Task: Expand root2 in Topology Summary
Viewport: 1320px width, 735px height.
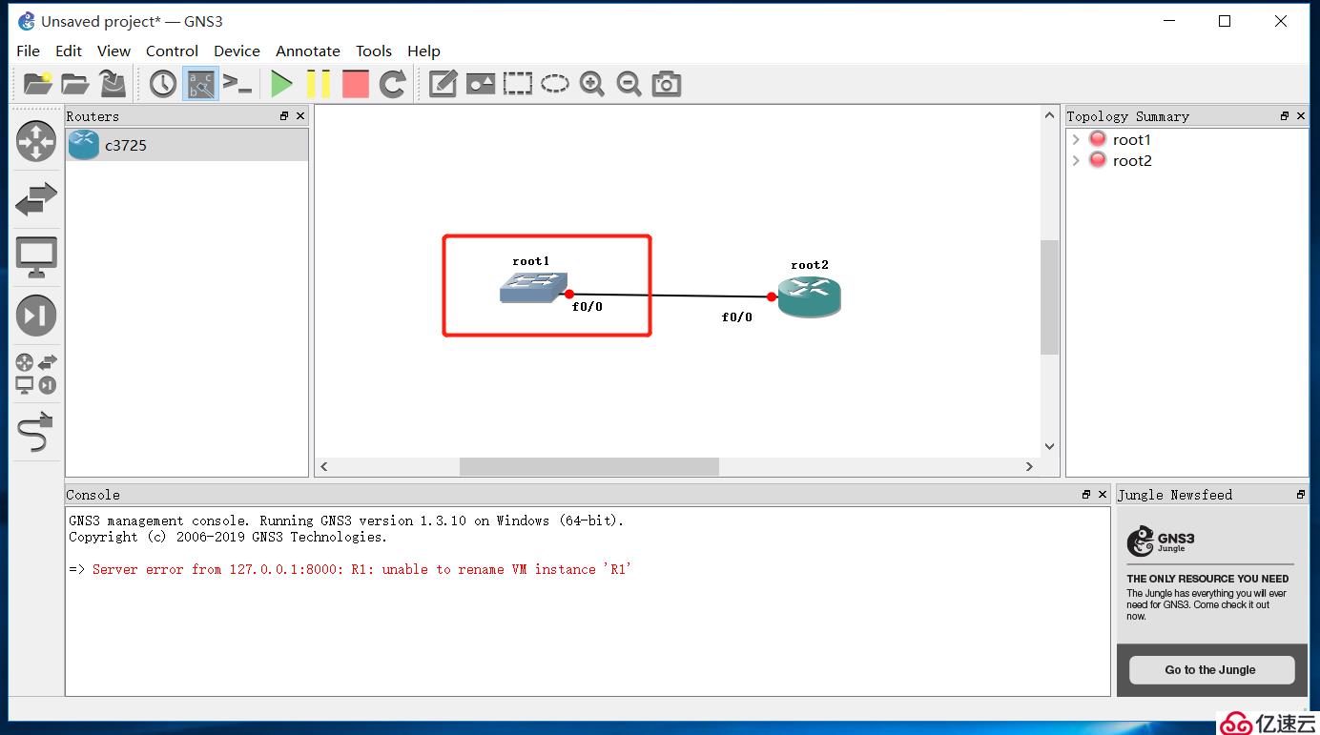Action: (1076, 160)
